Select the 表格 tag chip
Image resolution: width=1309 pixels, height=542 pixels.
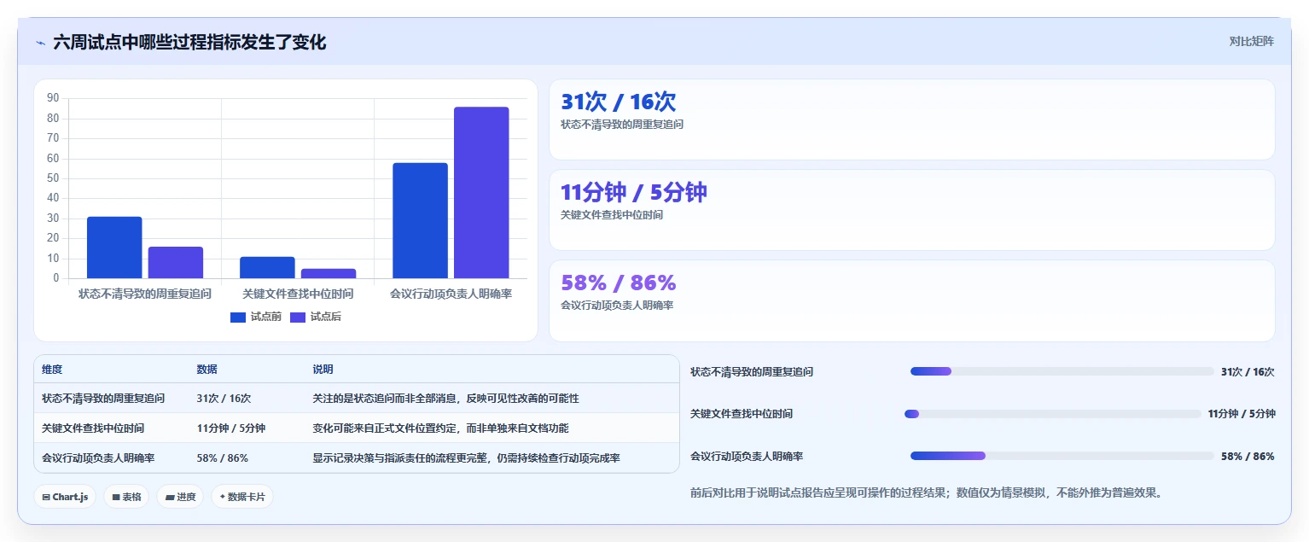pos(126,497)
